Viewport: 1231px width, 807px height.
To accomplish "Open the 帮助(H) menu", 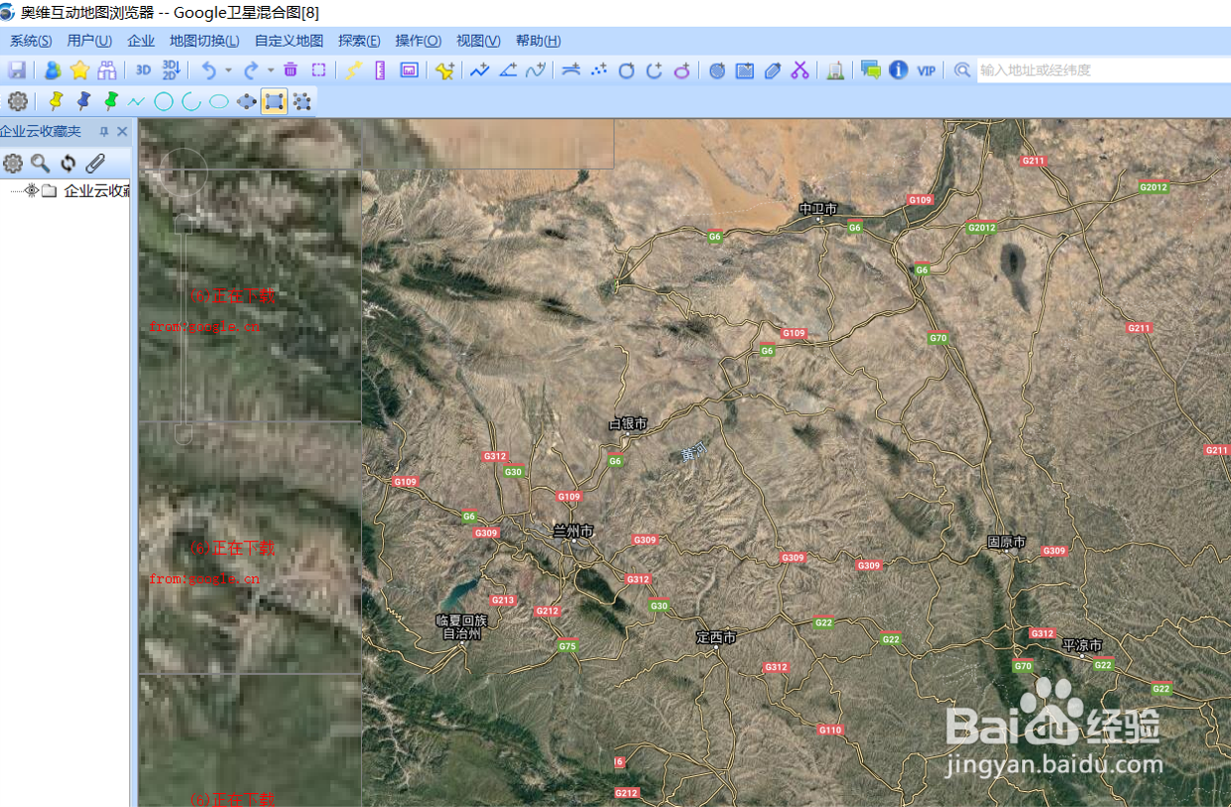I will (x=538, y=41).
